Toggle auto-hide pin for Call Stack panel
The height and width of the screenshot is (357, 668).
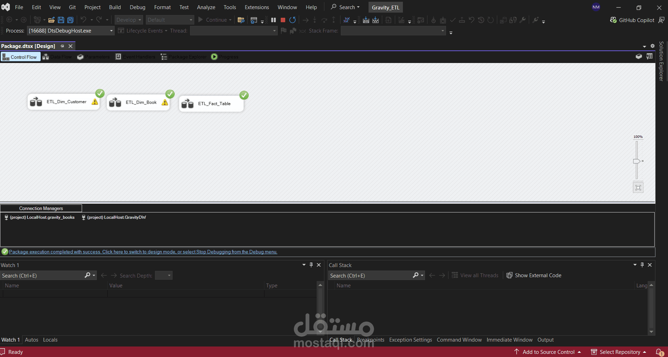[x=642, y=265]
